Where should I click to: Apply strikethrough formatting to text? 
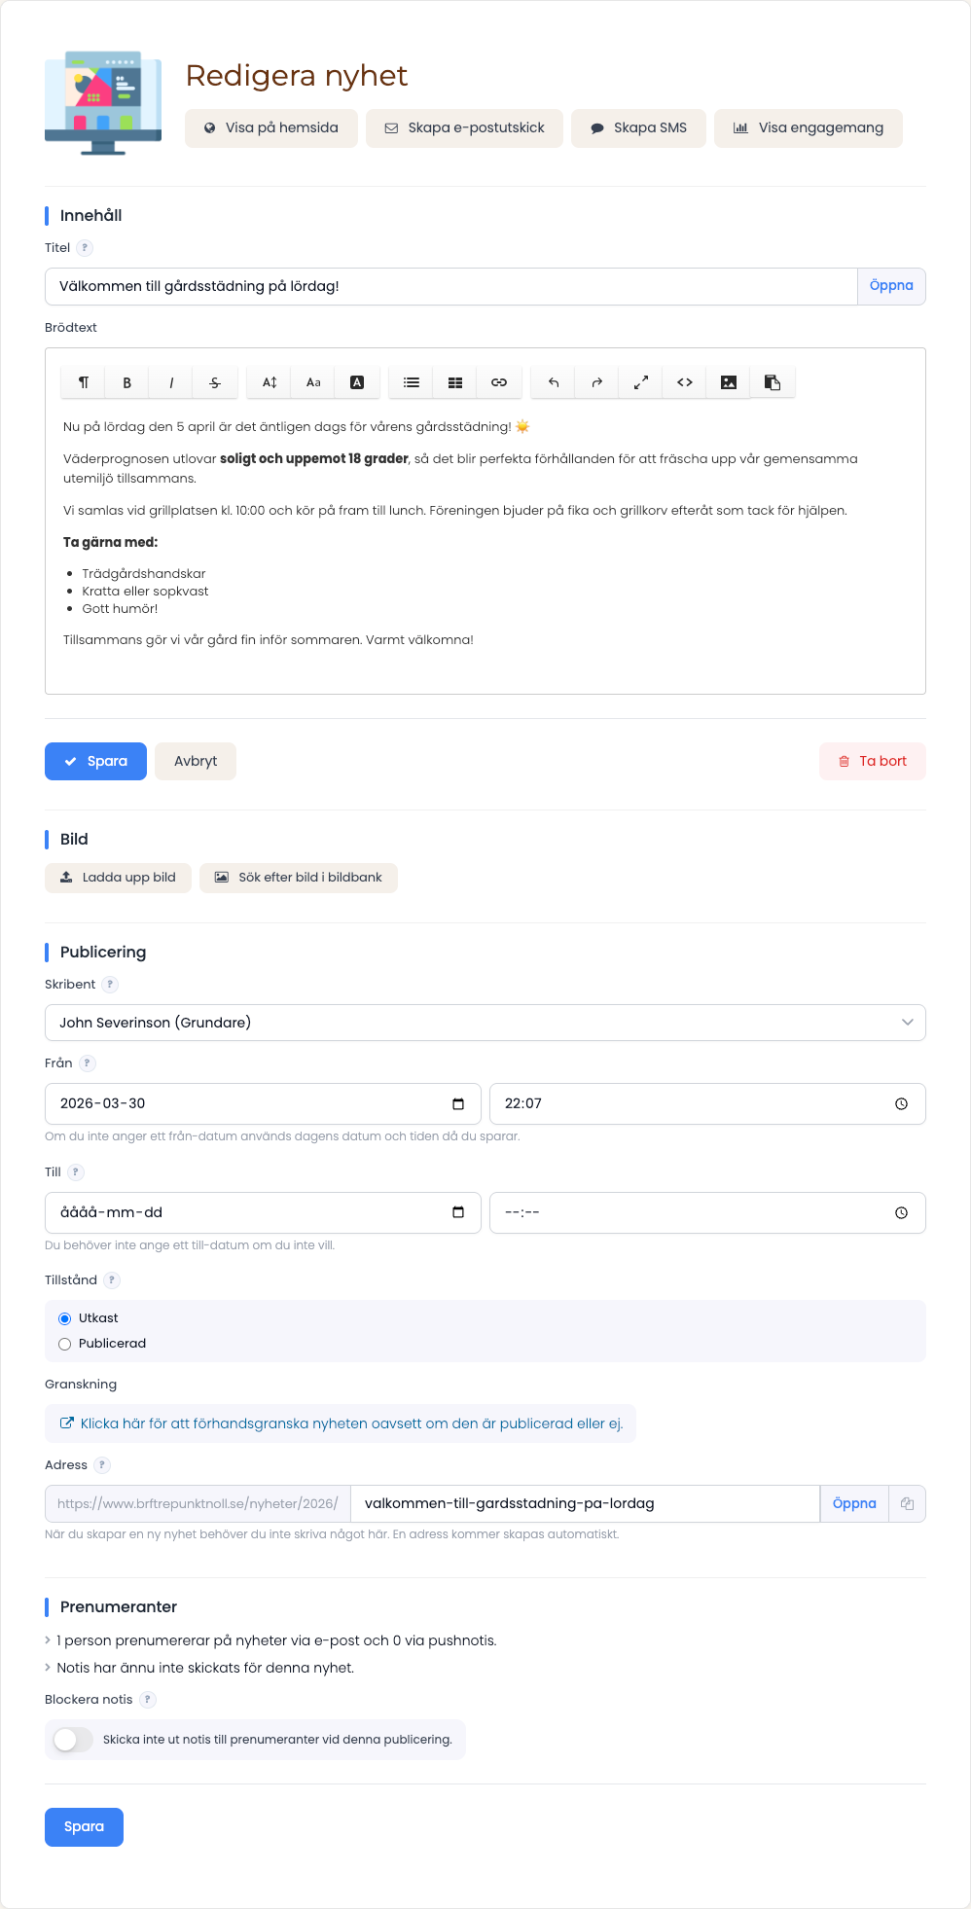[215, 382]
